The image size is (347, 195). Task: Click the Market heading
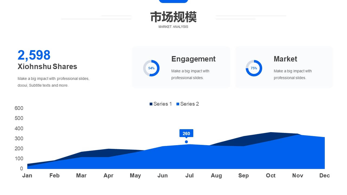[x=285, y=59]
